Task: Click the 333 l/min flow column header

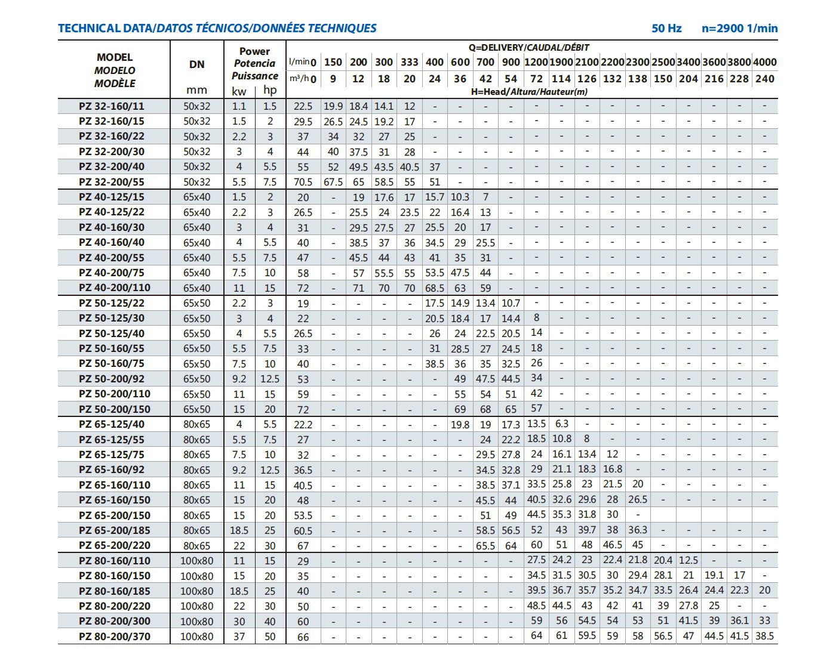Action: point(409,62)
